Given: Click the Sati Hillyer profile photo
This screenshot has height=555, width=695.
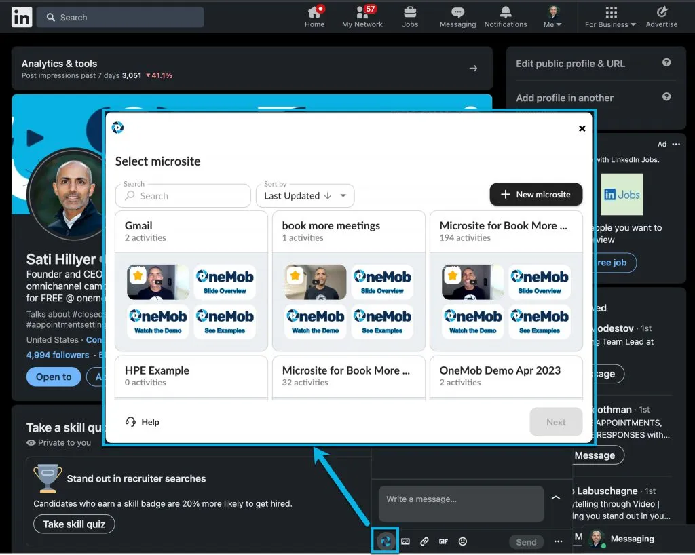Looking at the screenshot, I should 67,195.
